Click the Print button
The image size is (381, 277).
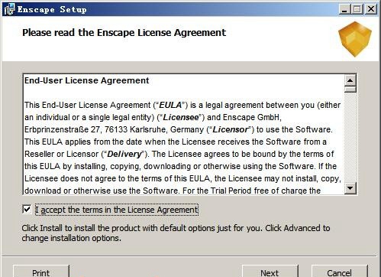(x=41, y=272)
